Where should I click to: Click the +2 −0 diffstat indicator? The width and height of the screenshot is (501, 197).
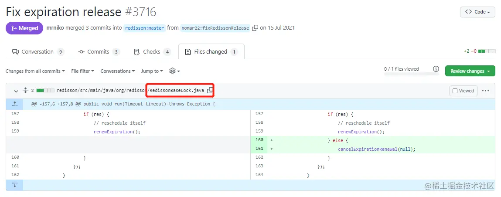[480, 51]
